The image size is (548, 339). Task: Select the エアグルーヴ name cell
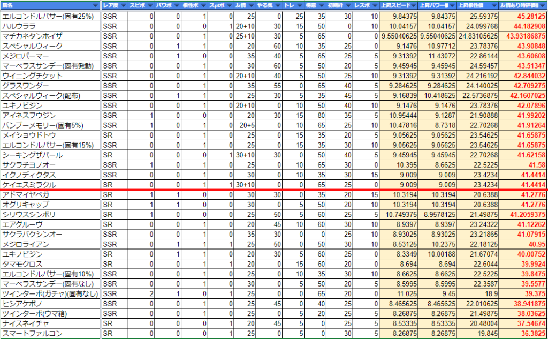tap(51, 224)
